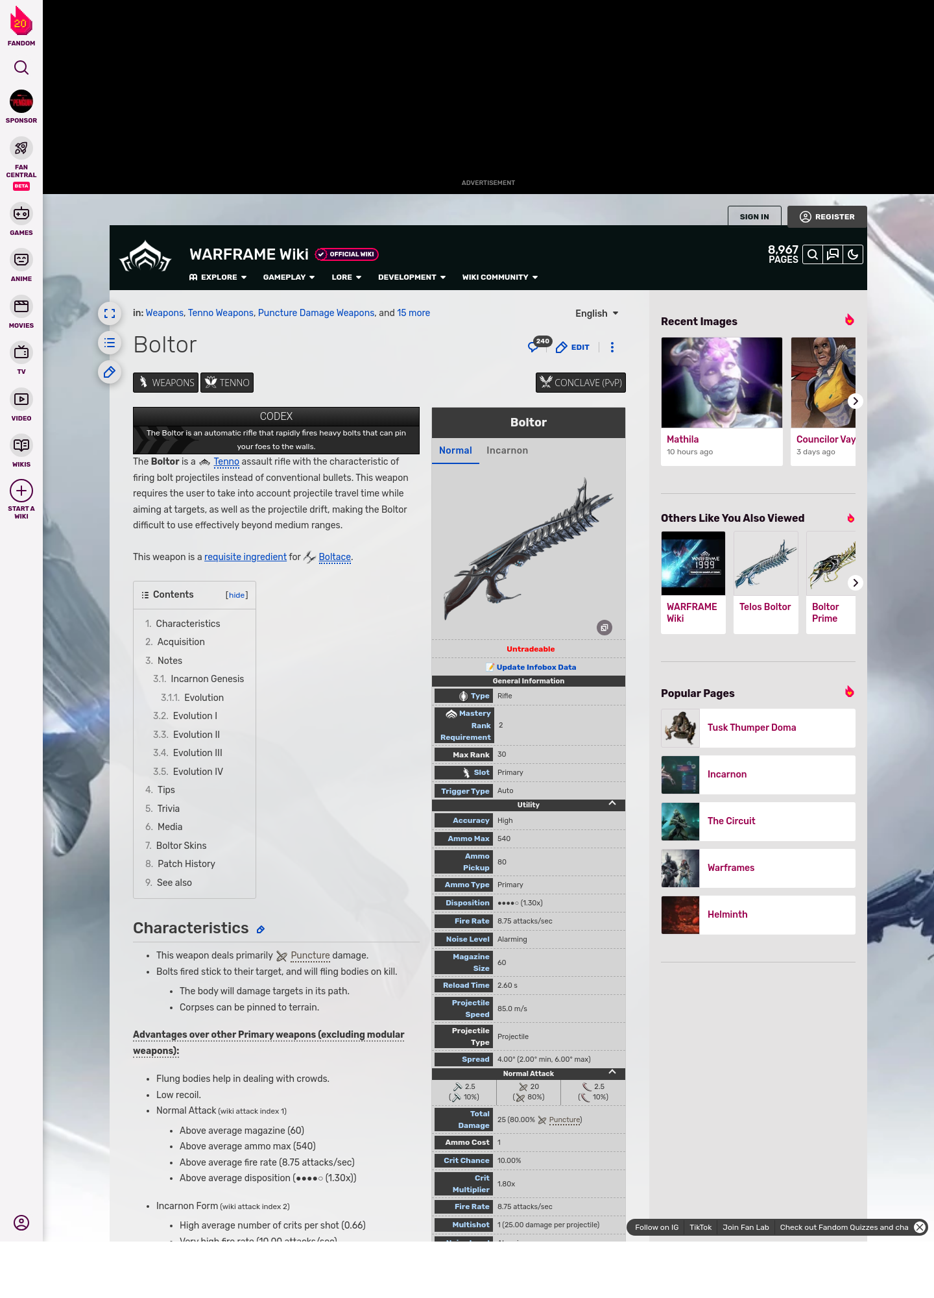Screen dimensions: 934x1298
Task: Open the Sponsor Penguin icon
Action: point(21,102)
